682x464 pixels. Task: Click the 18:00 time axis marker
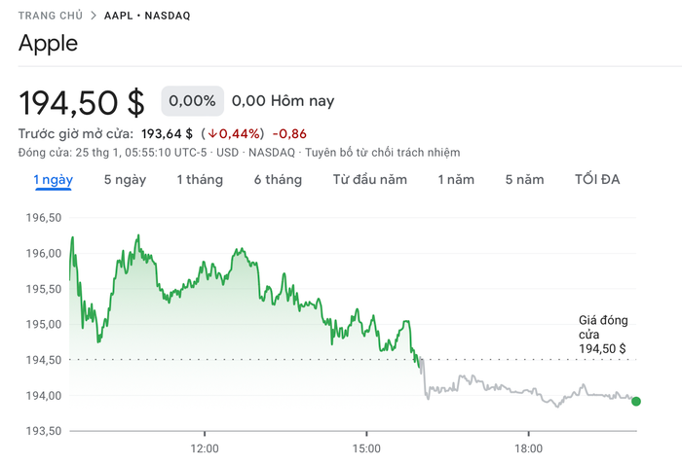click(x=528, y=448)
